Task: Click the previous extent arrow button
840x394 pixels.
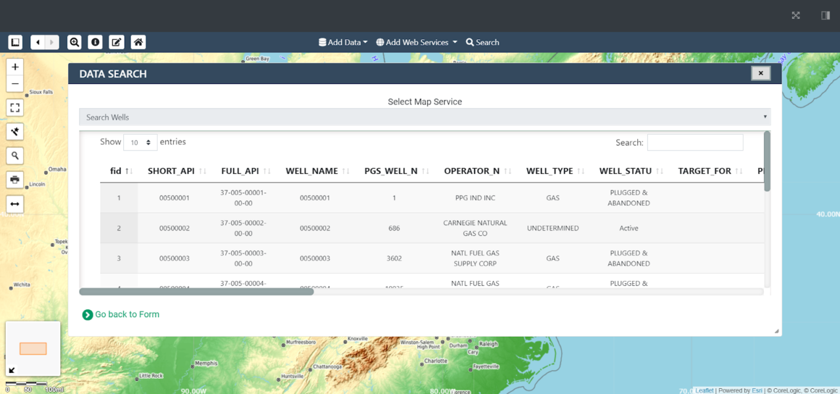Action: (37, 43)
